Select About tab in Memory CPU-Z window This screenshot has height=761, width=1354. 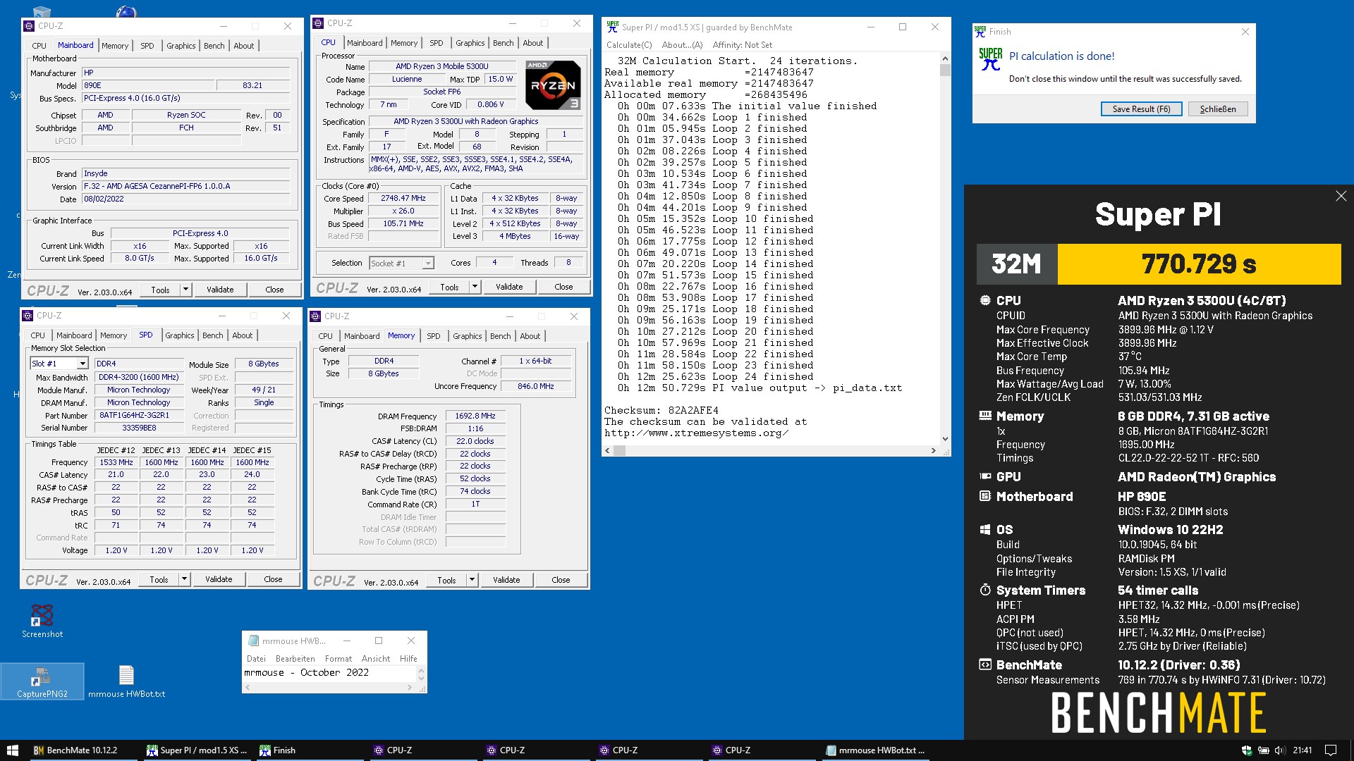pyautogui.click(x=530, y=336)
